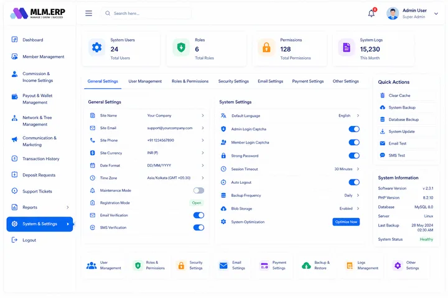Screen dimensions: 448x298
Task: Click the System Backup cloud icon
Action: (x=382, y=107)
